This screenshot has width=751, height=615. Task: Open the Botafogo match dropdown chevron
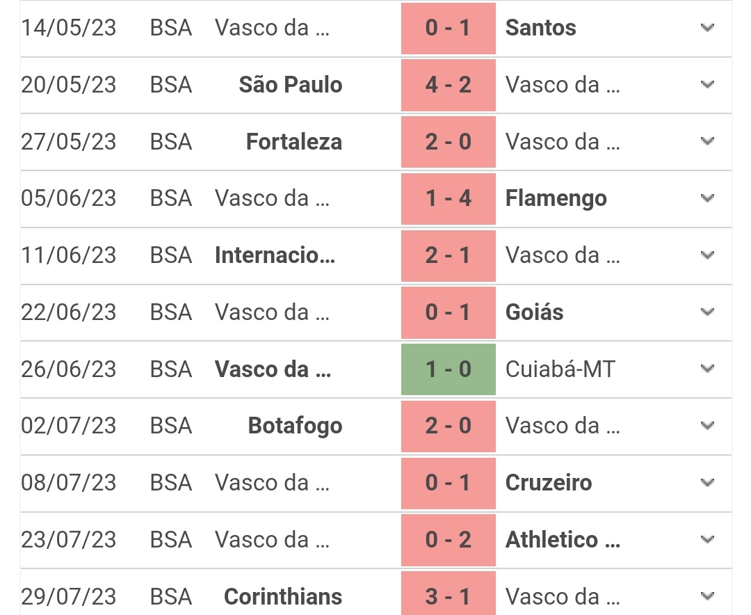click(x=708, y=426)
